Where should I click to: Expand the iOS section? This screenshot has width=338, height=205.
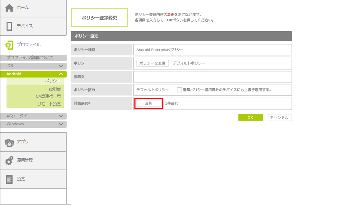point(61,66)
